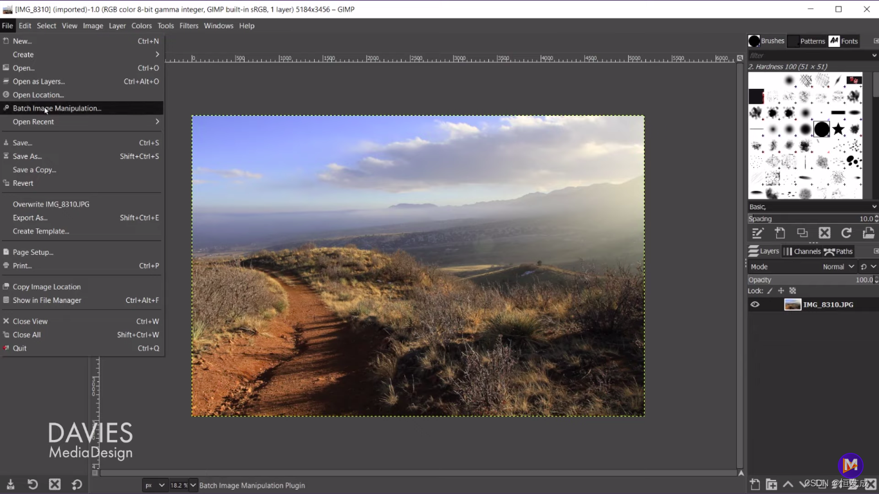The width and height of the screenshot is (879, 494).
Task: Delete the layer with the X icon
Action: 871,484
